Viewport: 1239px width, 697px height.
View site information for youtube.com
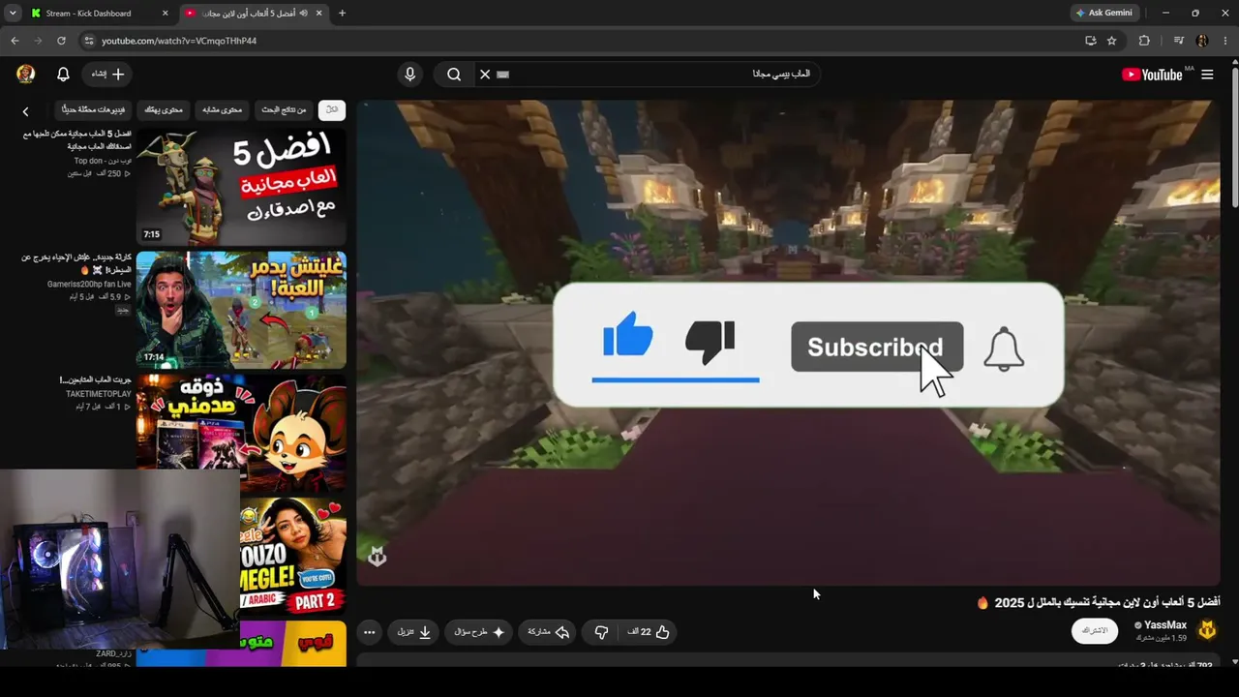pos(88,41)
